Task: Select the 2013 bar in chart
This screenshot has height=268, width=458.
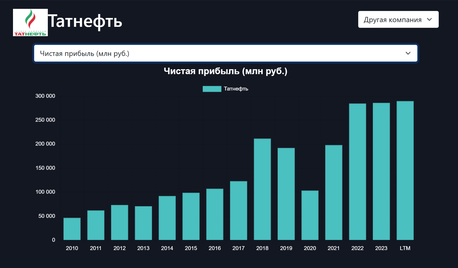Action: click(143, 223)
